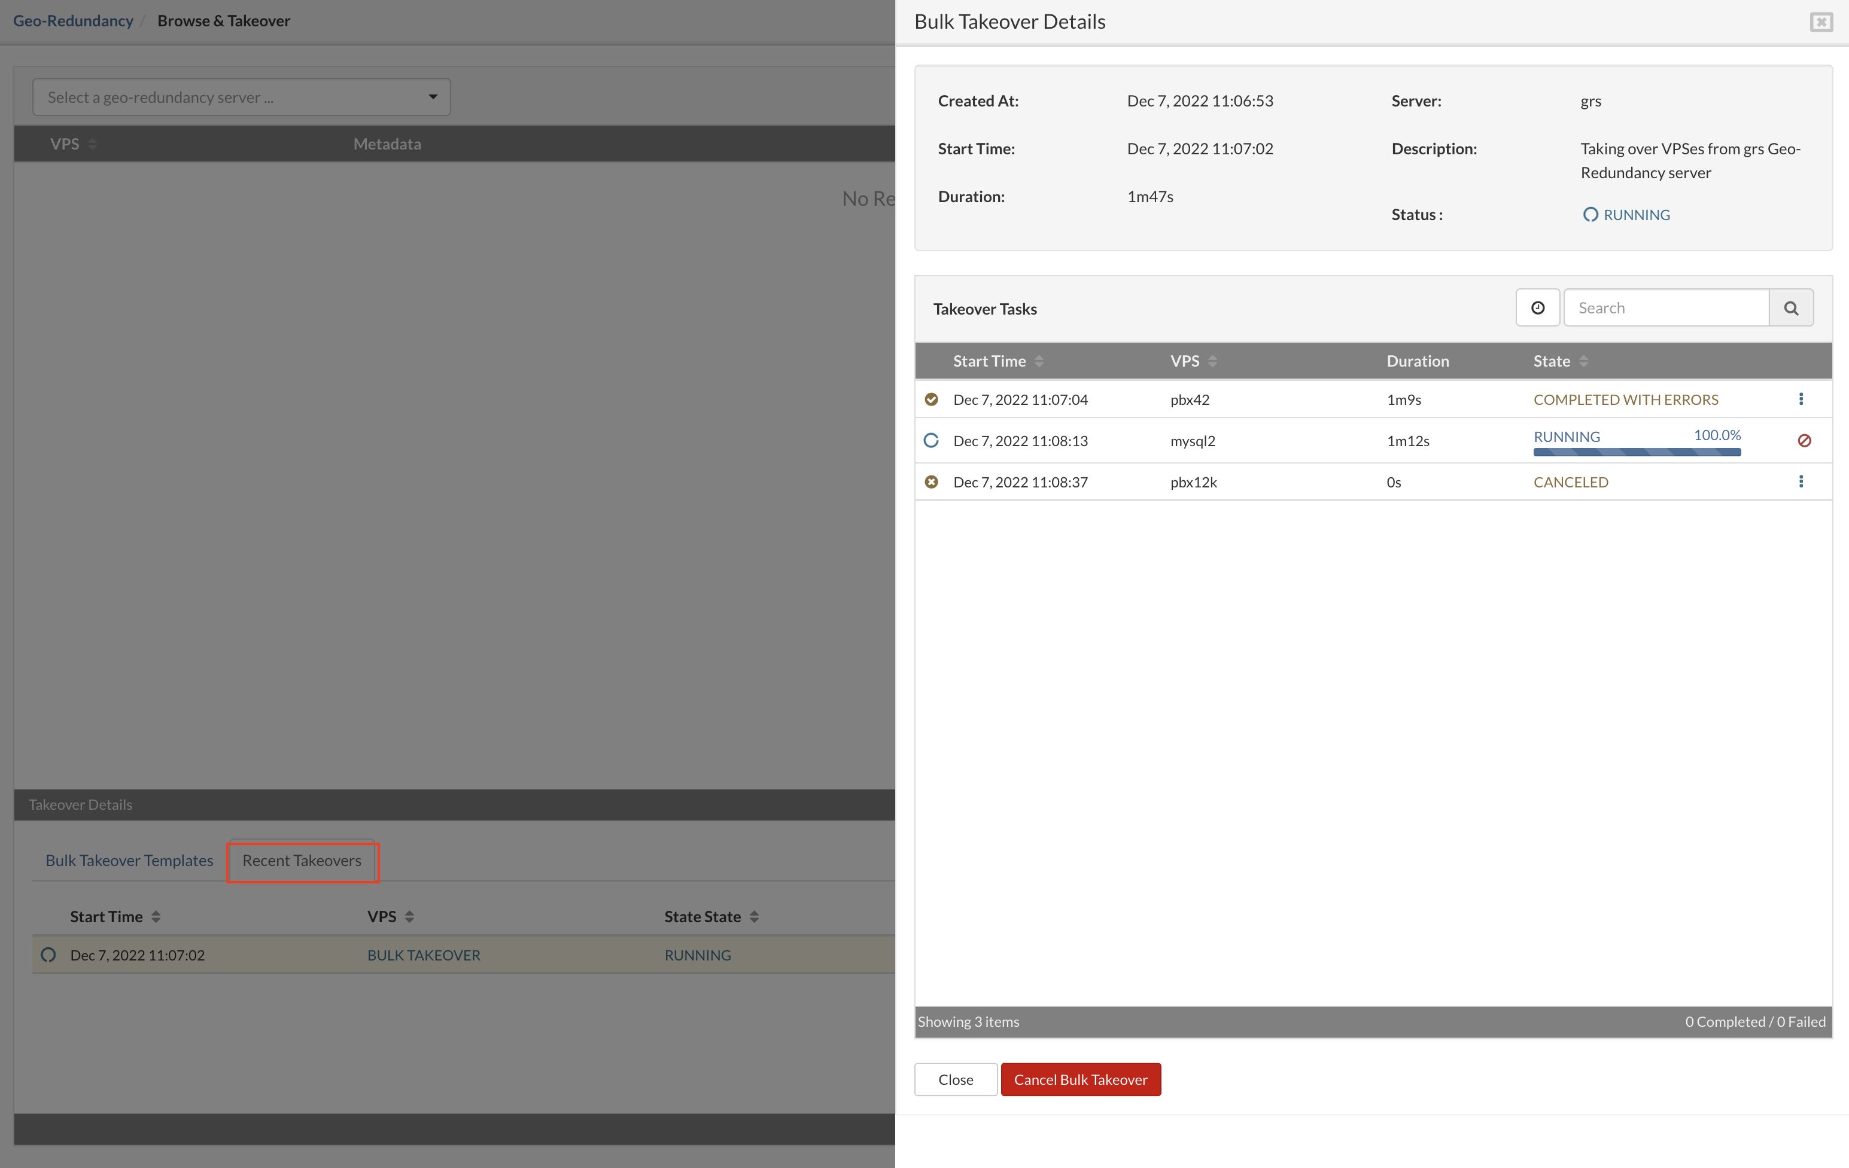Image resolution: width=1849 pixels, height=1168 pixels.
Task: Click the State column sort arrow in Takeover Tasks
Action: tap(1584, 361)
